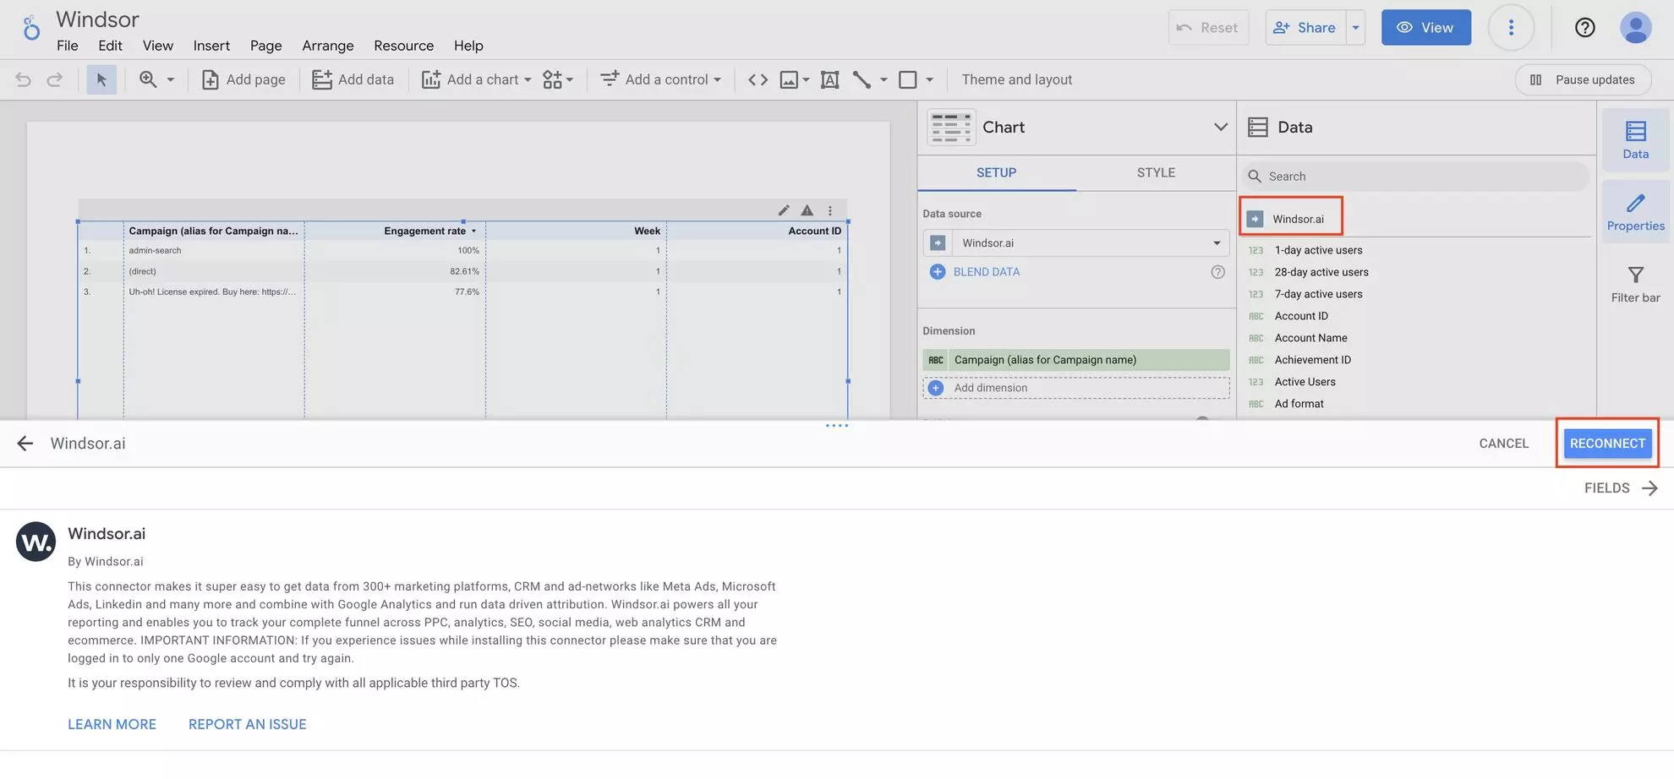
Task: Select the 'Achievement ID' field
Action: click(x=1312, y=360)
